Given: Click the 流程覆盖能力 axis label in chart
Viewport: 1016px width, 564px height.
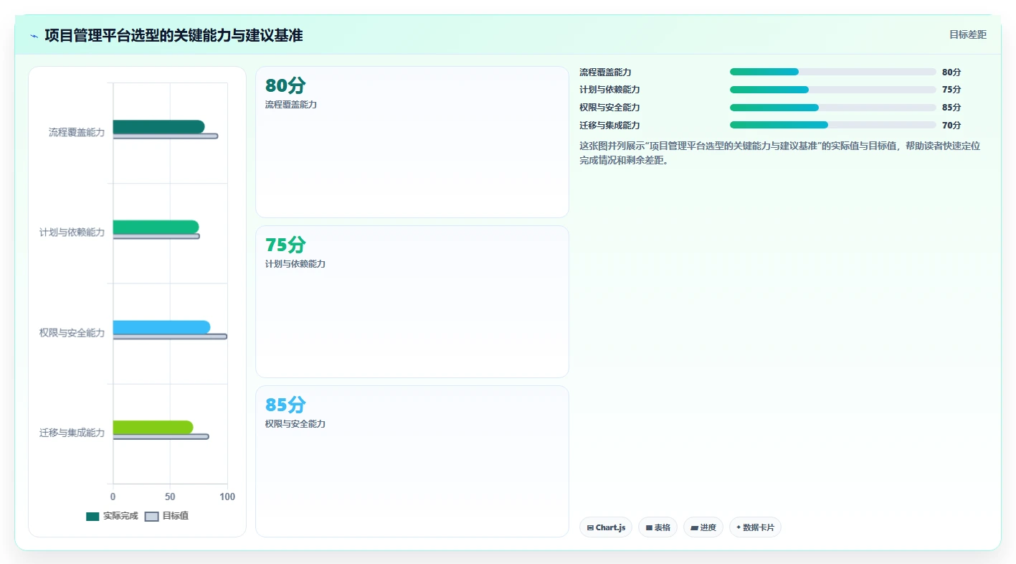Looking at the screenshot, I should point(77,133).
